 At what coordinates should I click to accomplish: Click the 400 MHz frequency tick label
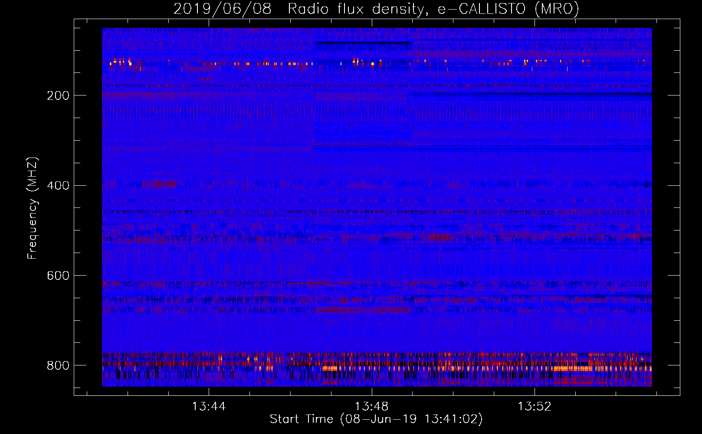tap(58, 186)
